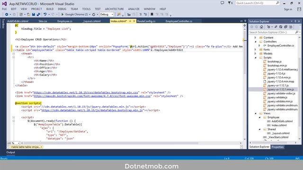The image size is (303, 170).
Task: Click the dataTables.bootstrap.min.js script link
Action: coord(92,110)
